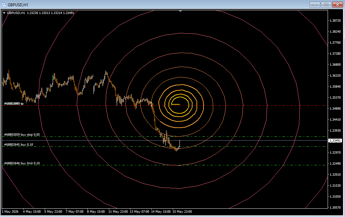Click the GBPUSD,H1 window title text
Viewport: 345px width, 217px height.
18,5
